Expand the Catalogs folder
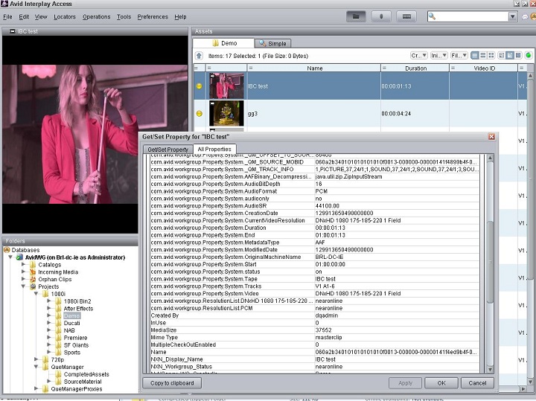536x401 pixels. [23, 264]
